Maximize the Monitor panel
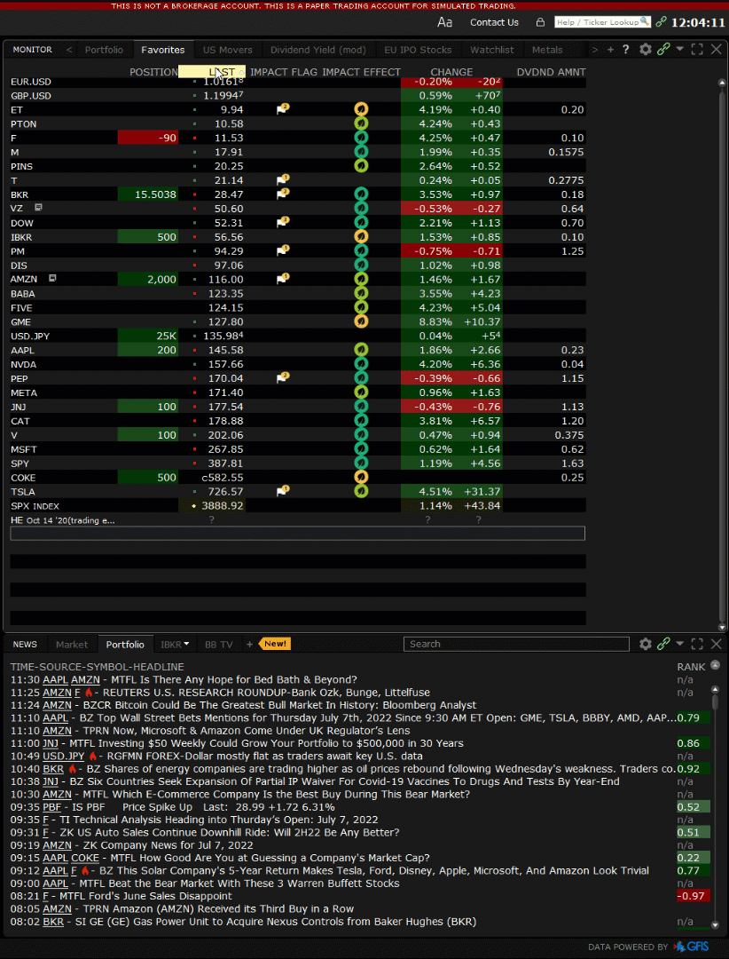The height and width of the screenshot is (959, 729). pos(697,50)
